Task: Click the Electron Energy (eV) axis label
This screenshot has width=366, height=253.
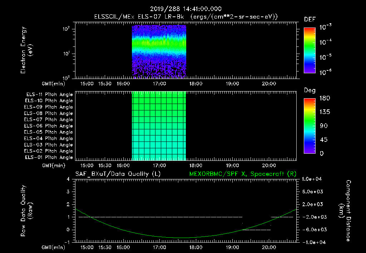Action: (x=26, y=50)
